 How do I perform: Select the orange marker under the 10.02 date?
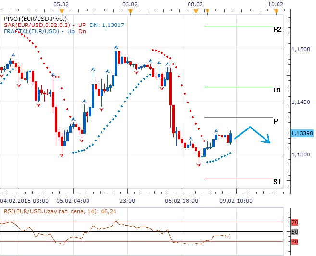point(276,12)
